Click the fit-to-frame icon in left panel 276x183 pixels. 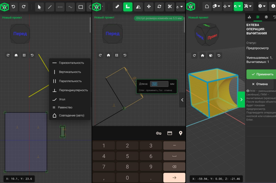pos(24,55)
